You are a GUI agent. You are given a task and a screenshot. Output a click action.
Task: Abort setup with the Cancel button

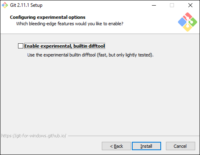180,146
